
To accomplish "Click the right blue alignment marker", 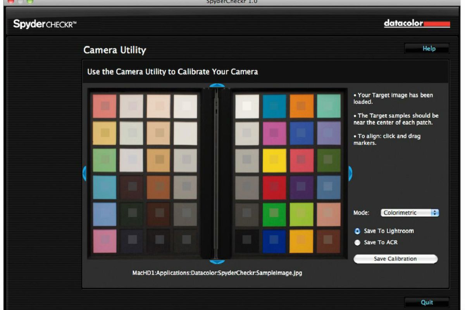I will click(x=350, y=173).
